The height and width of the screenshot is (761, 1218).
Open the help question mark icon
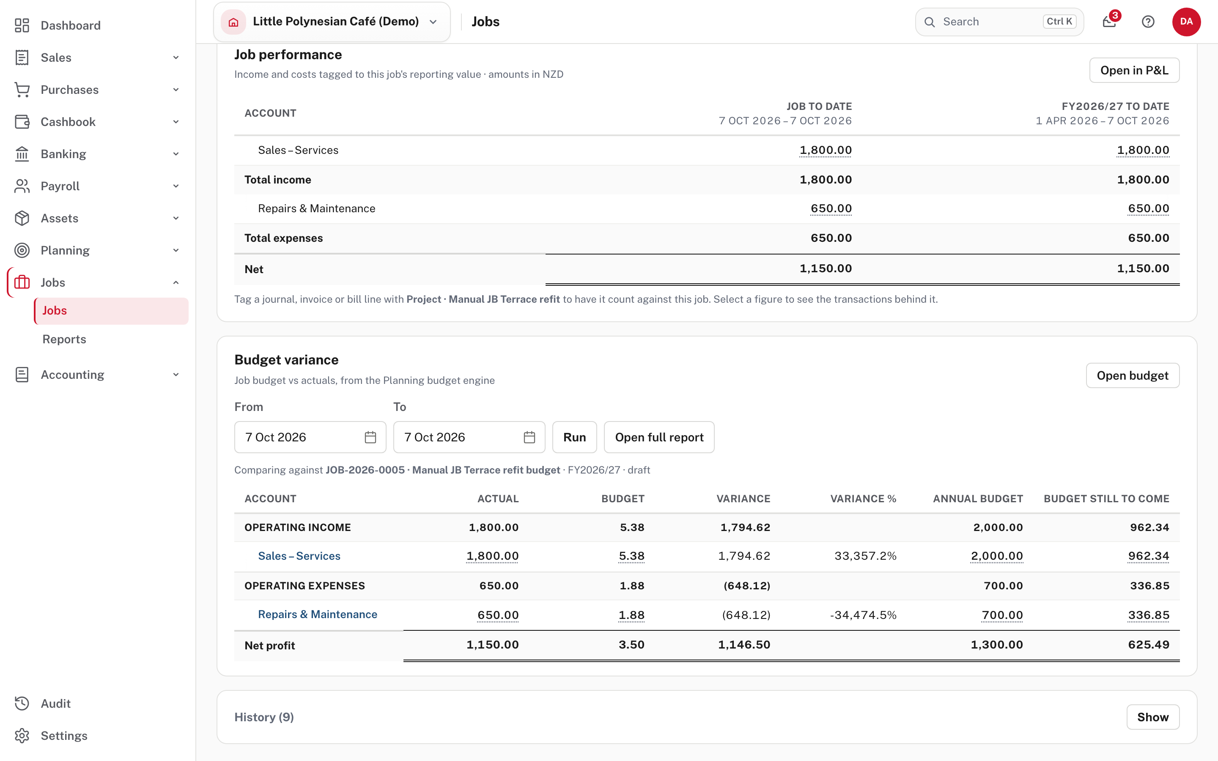pyautogui.click(x=1148, y=22)
